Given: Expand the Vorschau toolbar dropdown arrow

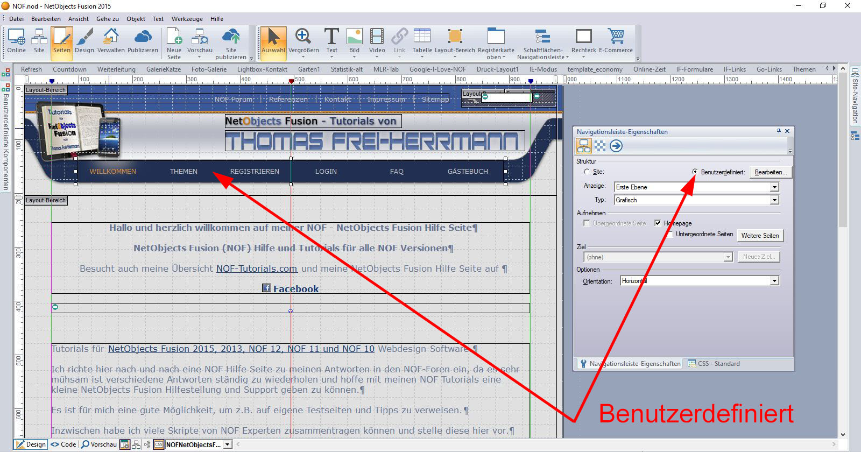Looking at the screenshot, I should [x=199, y=57].
